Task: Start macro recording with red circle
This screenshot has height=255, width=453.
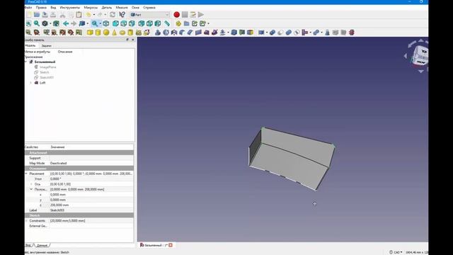Action: coord(176,14)
